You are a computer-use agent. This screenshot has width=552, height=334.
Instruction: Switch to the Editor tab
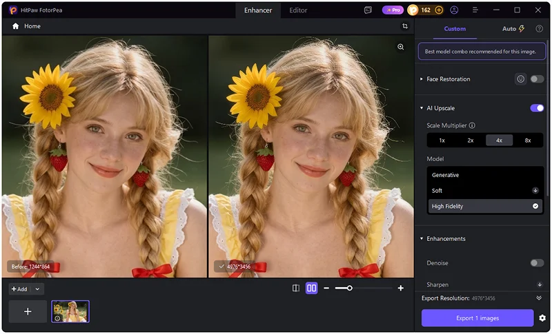(x=298, y=10)
